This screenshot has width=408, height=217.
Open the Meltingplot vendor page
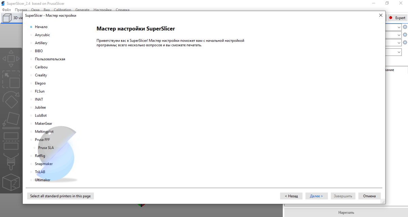coord(44,132)
